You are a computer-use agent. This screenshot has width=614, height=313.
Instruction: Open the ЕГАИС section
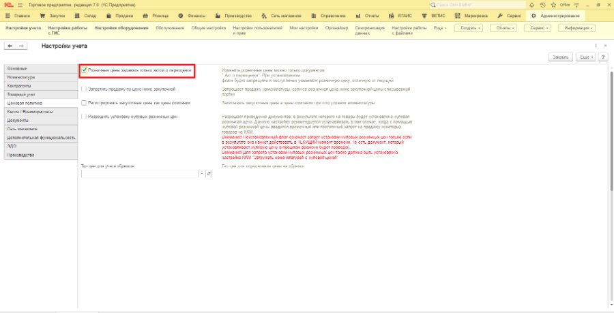pos(400,16)
